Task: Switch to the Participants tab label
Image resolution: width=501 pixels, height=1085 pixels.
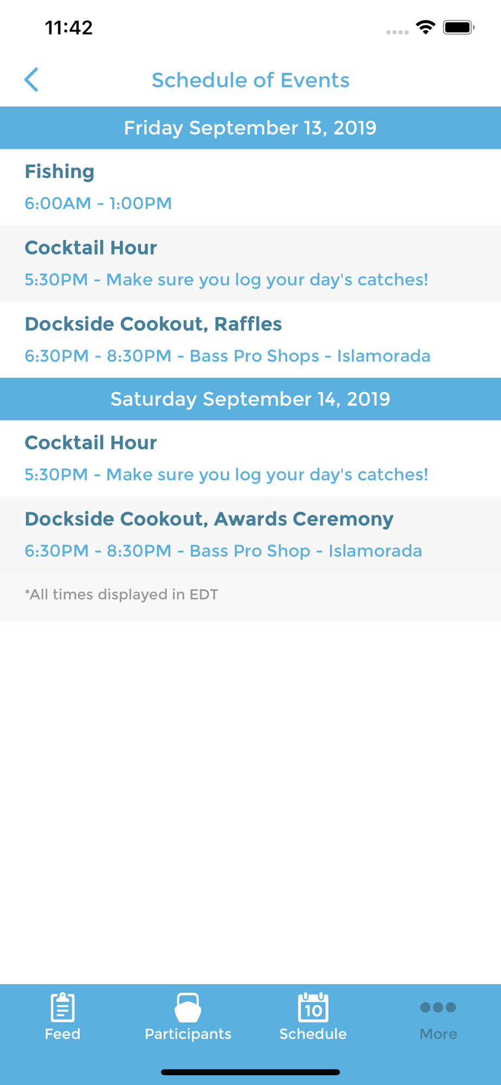Action: [188, 1034]
